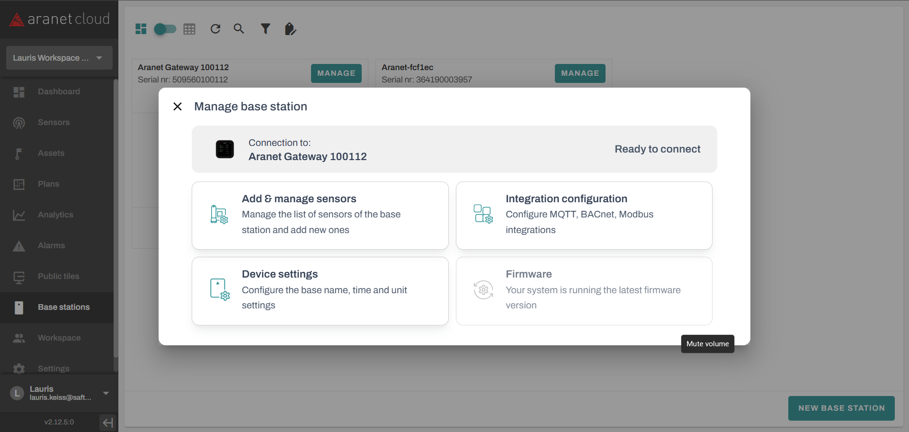Click the New Base Station button
The image size is (909, 432).
[x=841, y=408]
